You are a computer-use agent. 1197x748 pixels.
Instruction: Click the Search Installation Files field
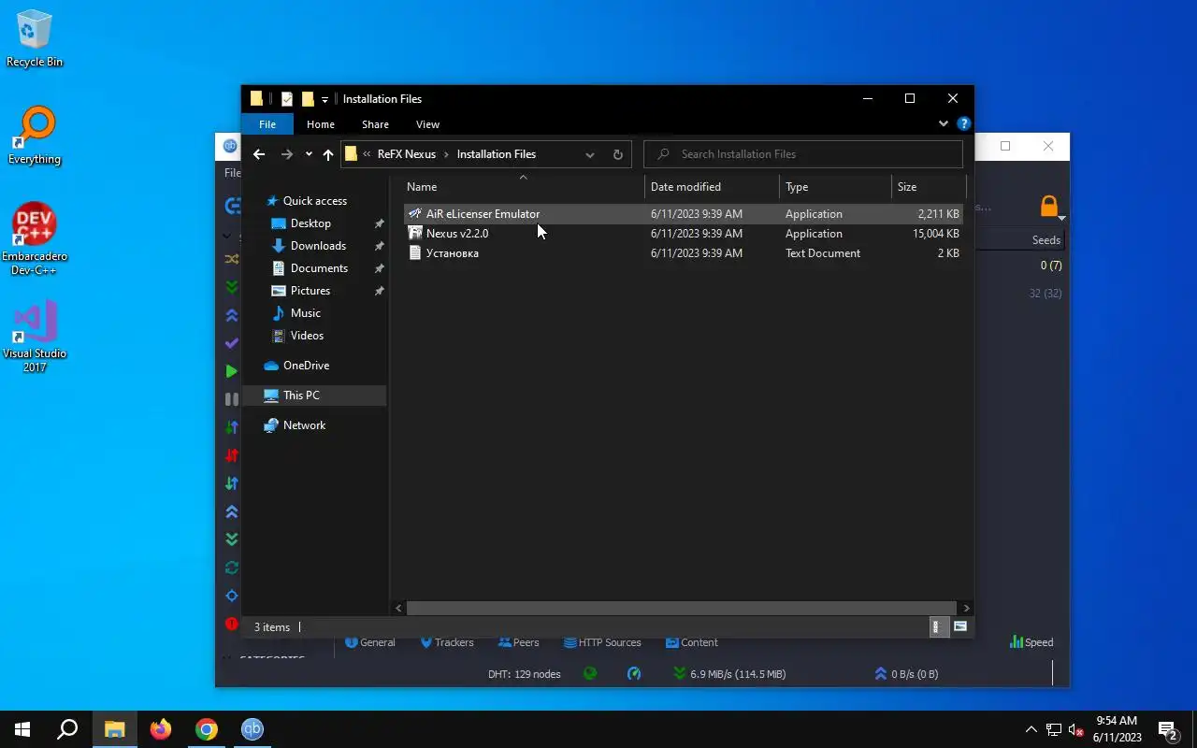tap(803, 154)
